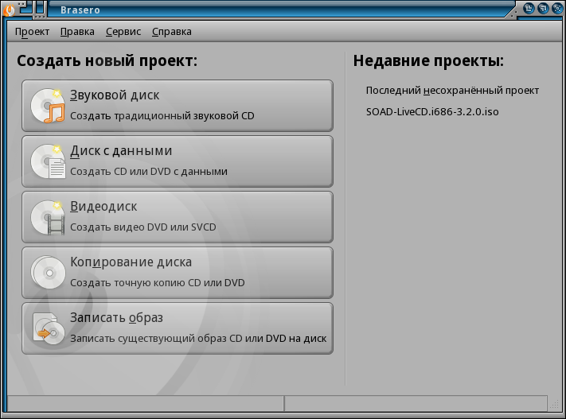This screenshot has height=419, width=566.
Task: Open the Правка menu
Action: click(x=77, y=32)
